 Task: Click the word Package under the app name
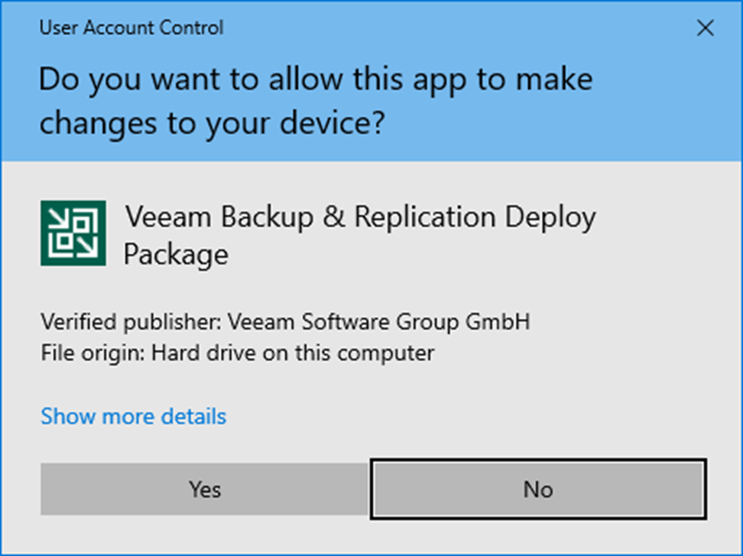[176, 255]
